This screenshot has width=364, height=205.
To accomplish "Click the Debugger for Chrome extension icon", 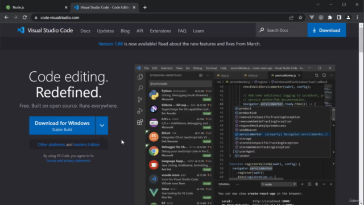I will pyautogui.click(x=154, y=151).
